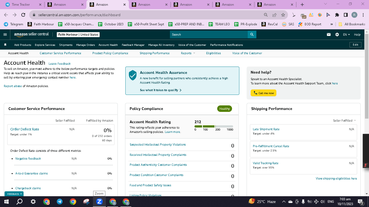This screenshot has width=369, height=207.
Task: Open the EOD Report bookmark
Action: point(310,24)
